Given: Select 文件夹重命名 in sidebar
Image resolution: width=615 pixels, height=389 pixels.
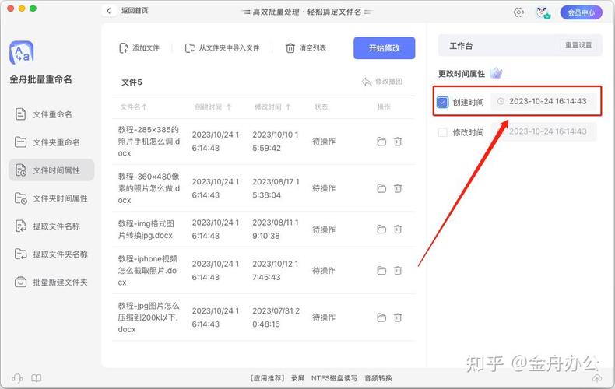Looking at the screenshot, I should (51, 142).
